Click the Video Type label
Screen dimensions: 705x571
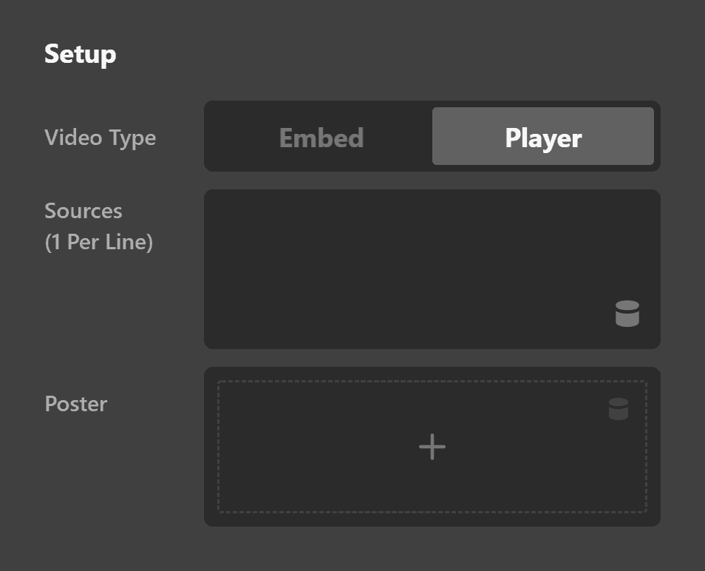tap(100, 138)
